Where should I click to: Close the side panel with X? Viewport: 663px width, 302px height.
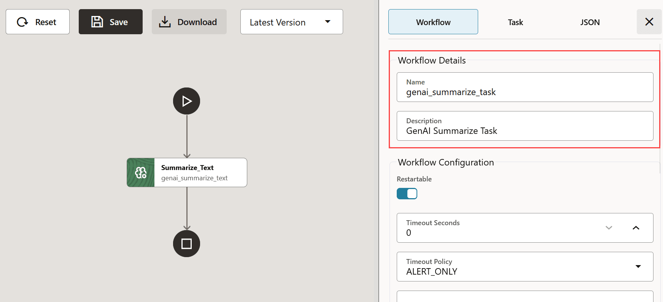coord(649,22)
